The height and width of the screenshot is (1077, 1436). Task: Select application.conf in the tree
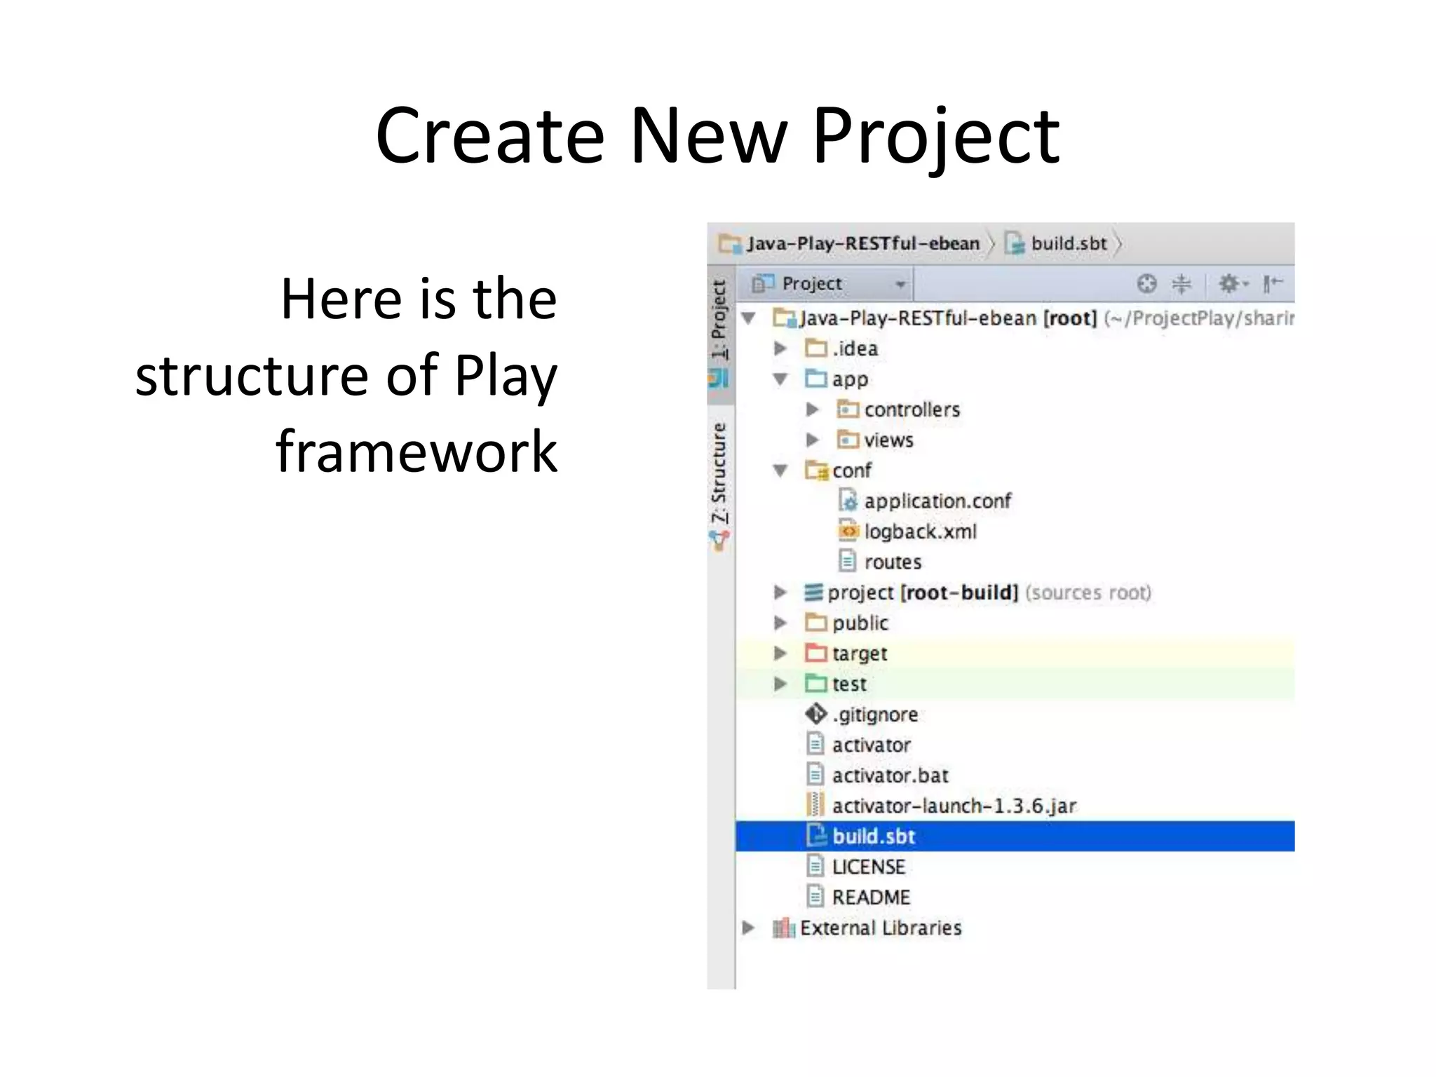click(937, 501)
